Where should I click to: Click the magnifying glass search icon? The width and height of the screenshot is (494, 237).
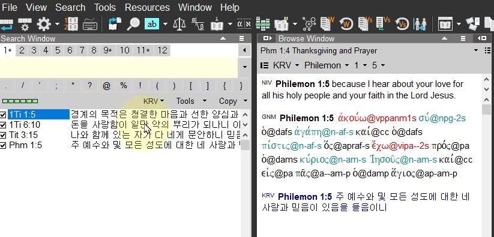pyautogui.click(x=133, y=24)
